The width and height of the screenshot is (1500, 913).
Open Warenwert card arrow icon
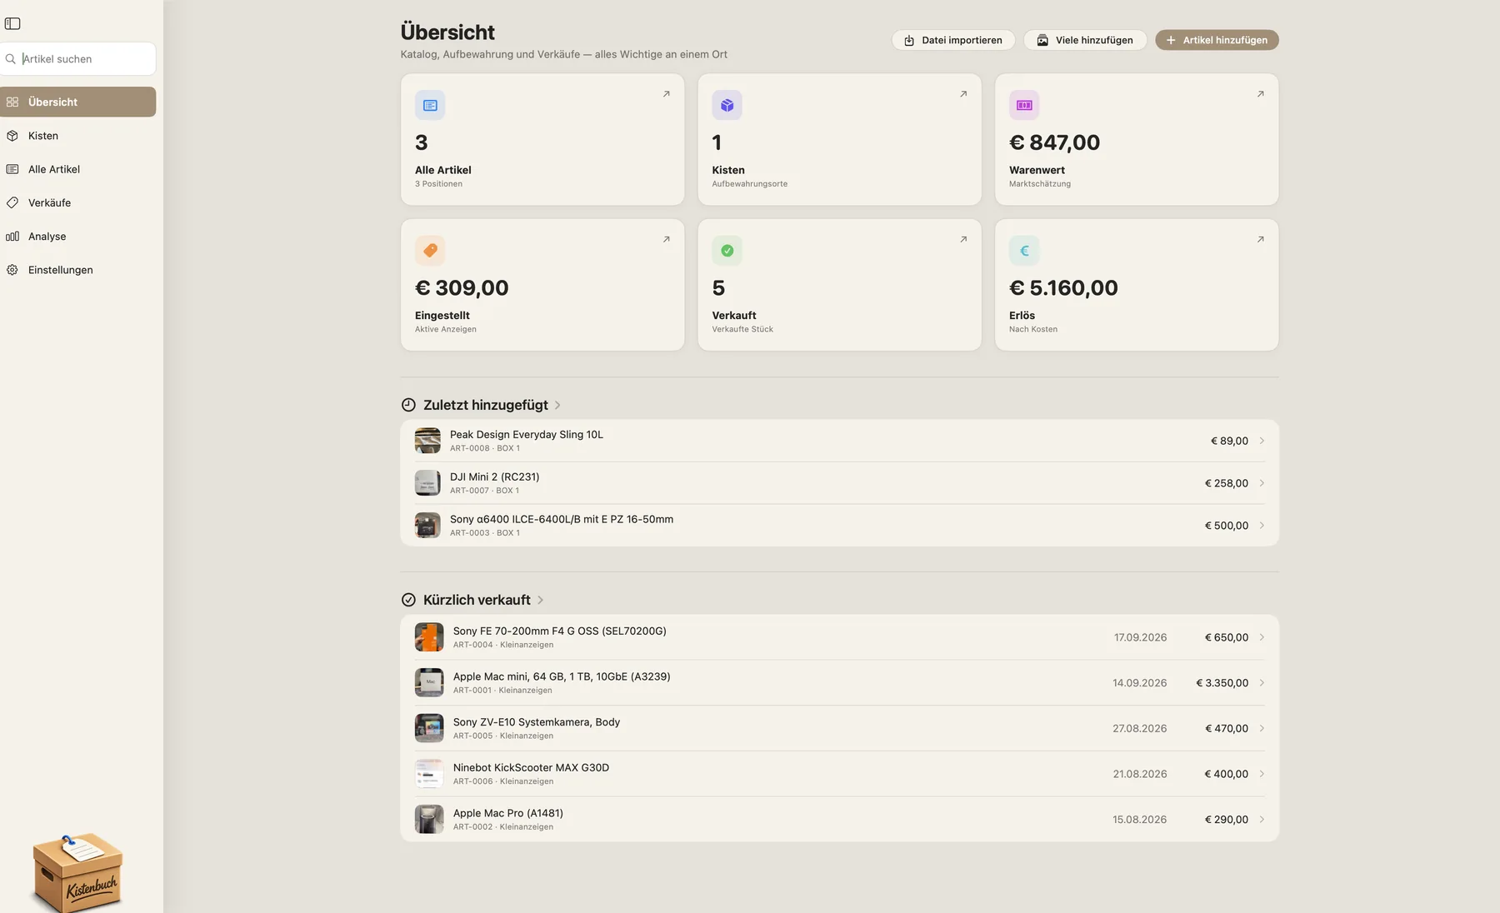tap(1260, 94)
